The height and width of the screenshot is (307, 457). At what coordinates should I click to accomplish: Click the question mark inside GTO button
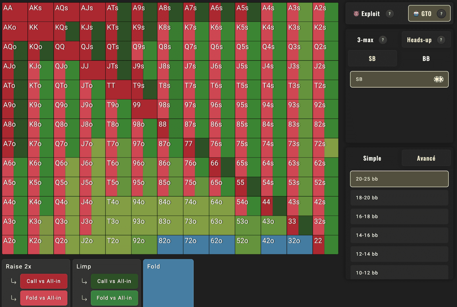tap(442, 13)
